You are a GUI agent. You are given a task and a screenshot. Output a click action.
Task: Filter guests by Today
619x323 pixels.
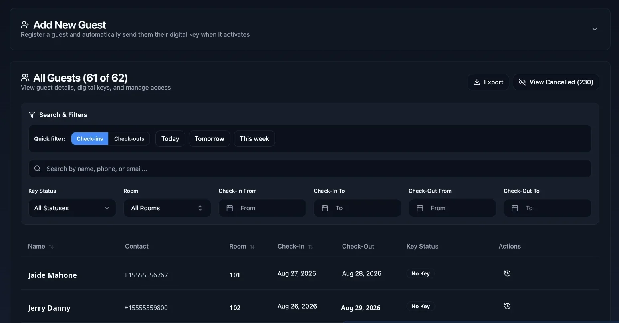pyautogui.click(x=170, y=139)
